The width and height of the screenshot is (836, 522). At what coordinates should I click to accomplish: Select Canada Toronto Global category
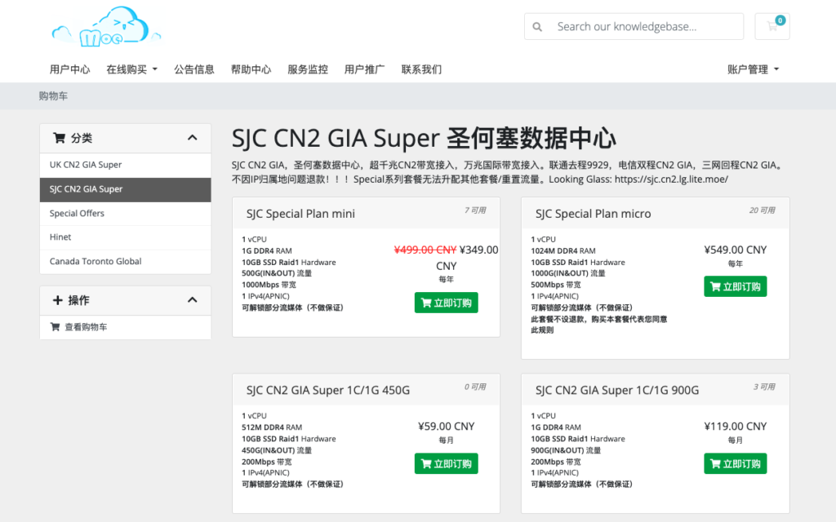click(125, 262)
